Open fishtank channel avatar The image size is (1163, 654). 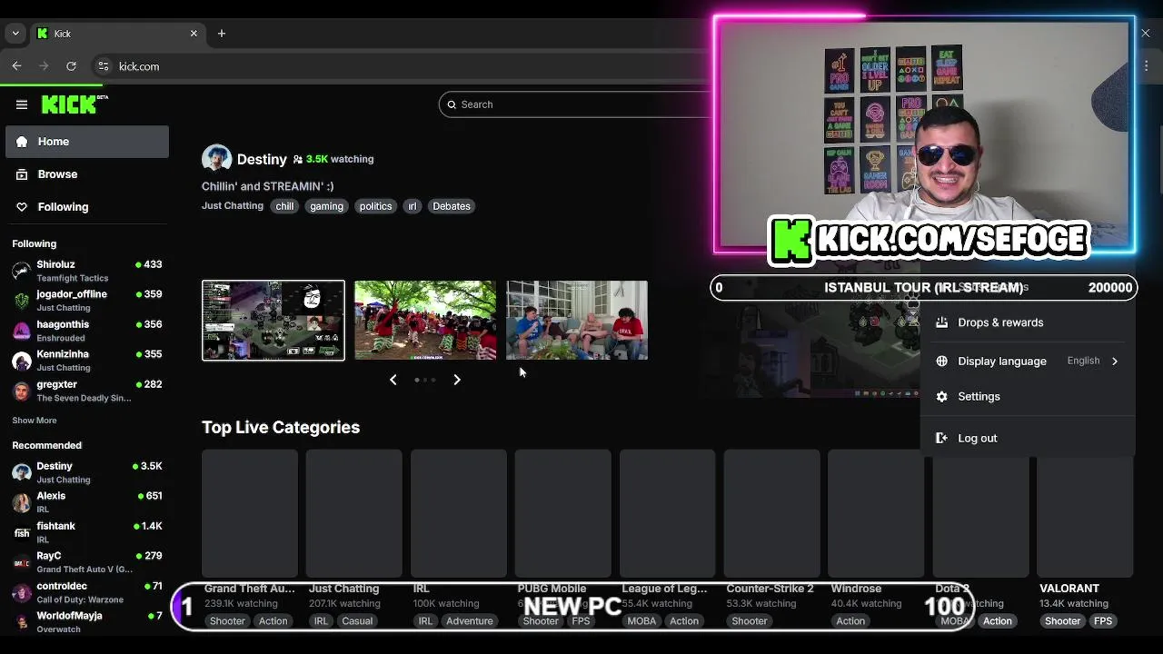[x=22, y=532]
